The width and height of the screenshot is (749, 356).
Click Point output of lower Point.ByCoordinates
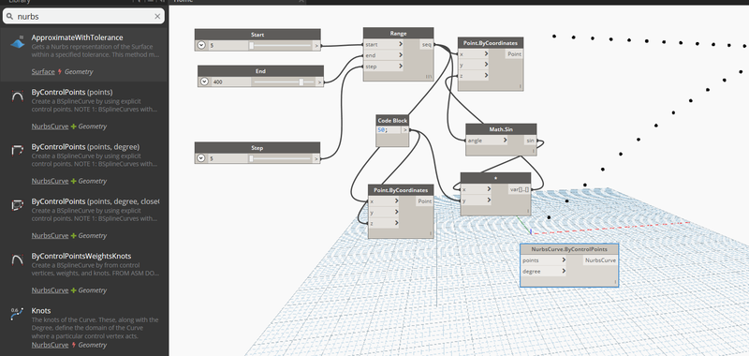425,201
